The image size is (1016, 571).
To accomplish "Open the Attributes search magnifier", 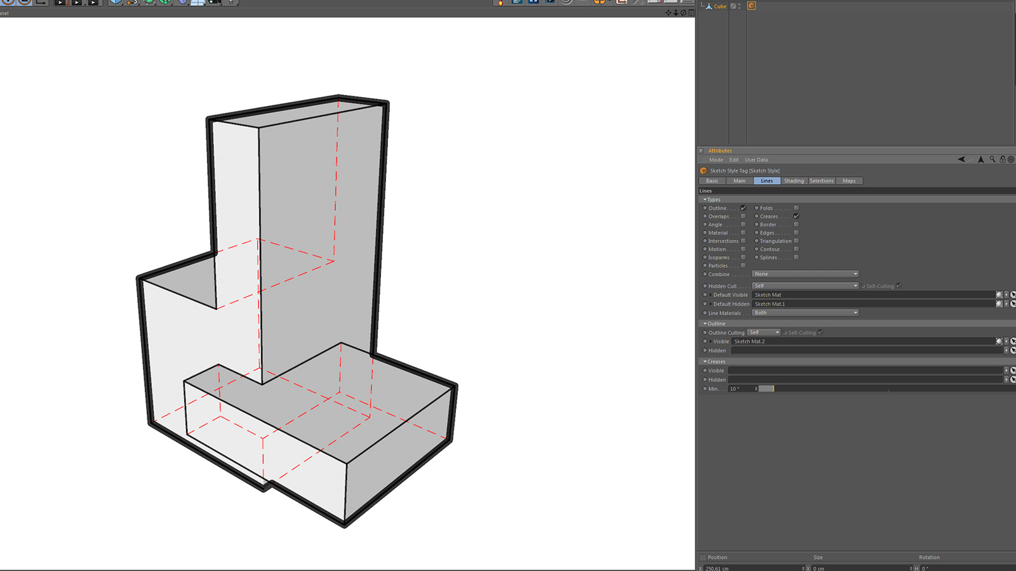I will 993,159.
